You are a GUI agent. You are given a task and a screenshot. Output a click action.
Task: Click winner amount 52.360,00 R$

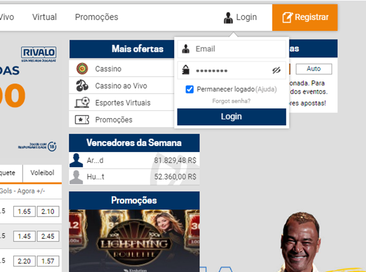[175, 177]
